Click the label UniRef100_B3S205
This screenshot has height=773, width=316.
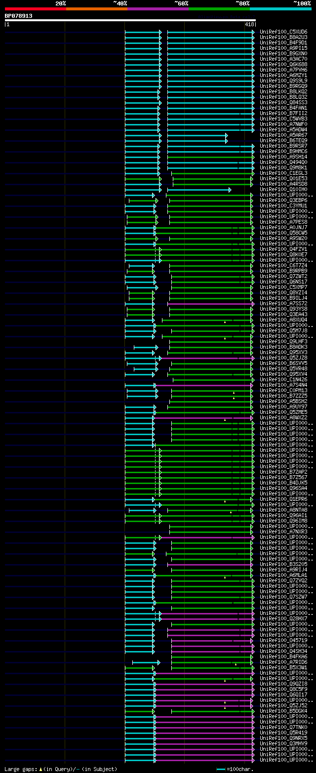tap(283, 564)
